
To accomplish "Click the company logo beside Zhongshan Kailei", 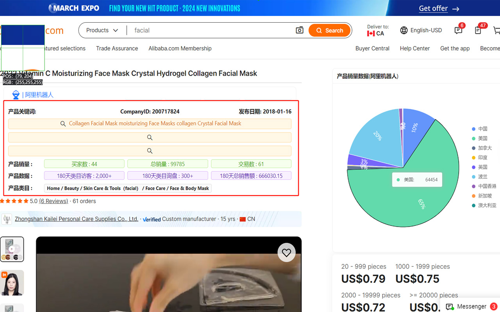I will [x=7, y=219].
